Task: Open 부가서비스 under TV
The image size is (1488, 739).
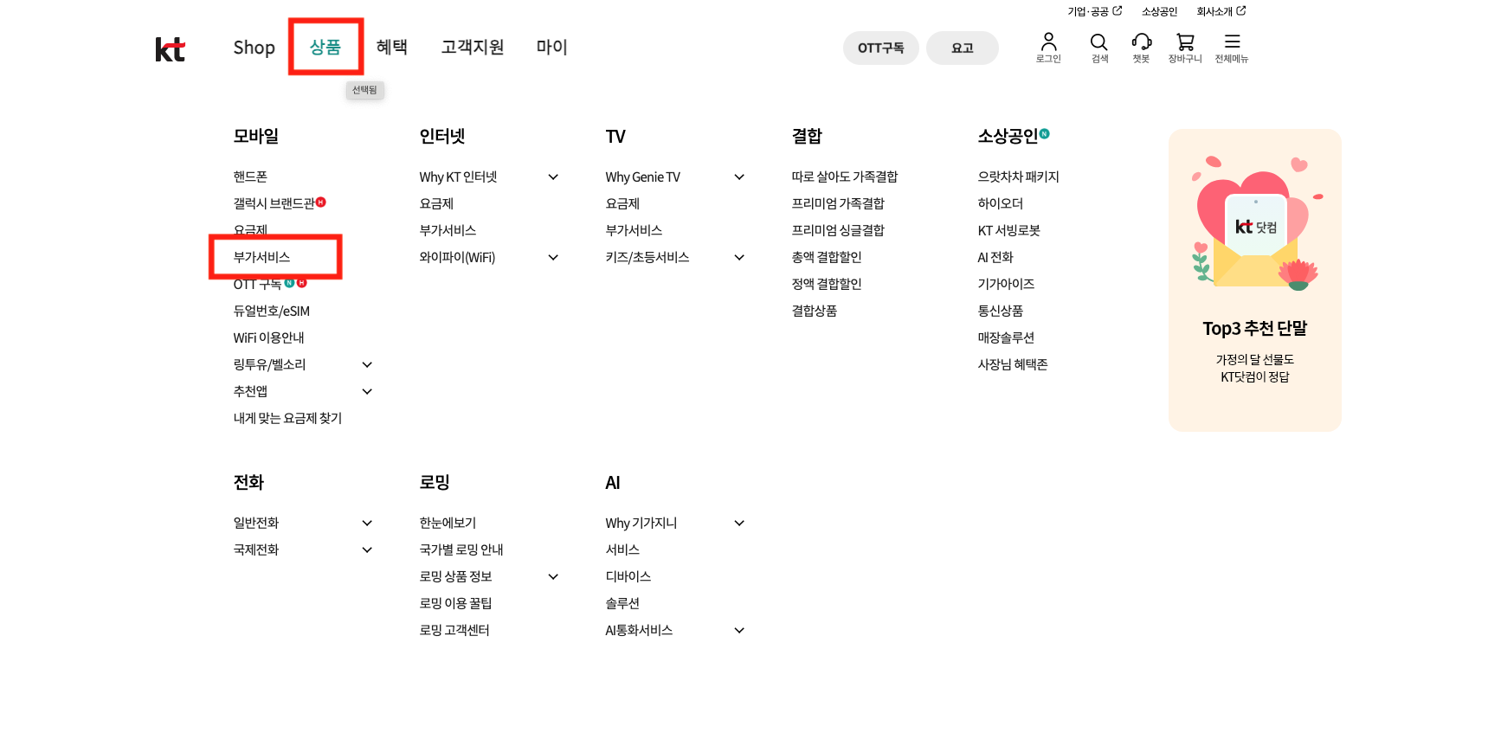Action: point(634,230)
